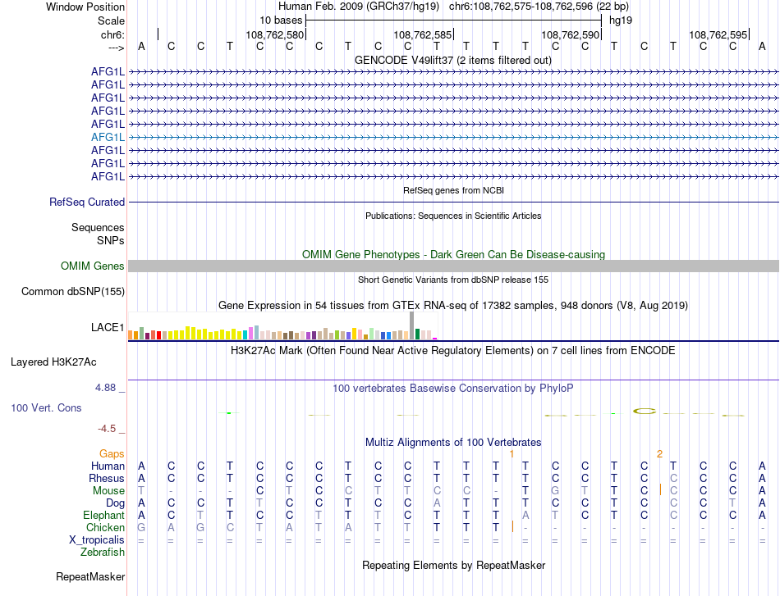This screenshot has width=780, height=596.
Task: Select the Mouse alignment row label
Action: (108, 491)
